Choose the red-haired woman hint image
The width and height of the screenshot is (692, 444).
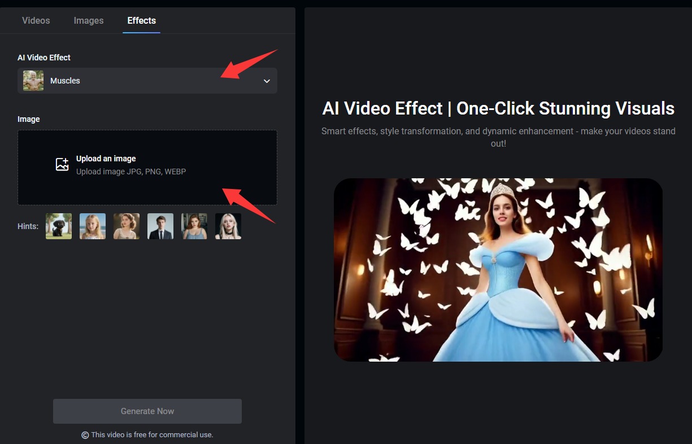click(x=194, y=226)
